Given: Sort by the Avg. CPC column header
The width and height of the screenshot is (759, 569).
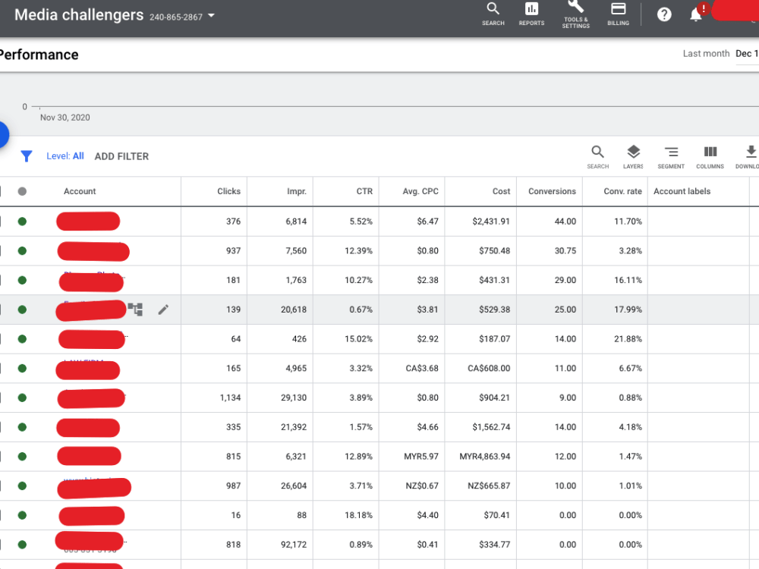Looking at the screenshot, I should tap(420, 191).
